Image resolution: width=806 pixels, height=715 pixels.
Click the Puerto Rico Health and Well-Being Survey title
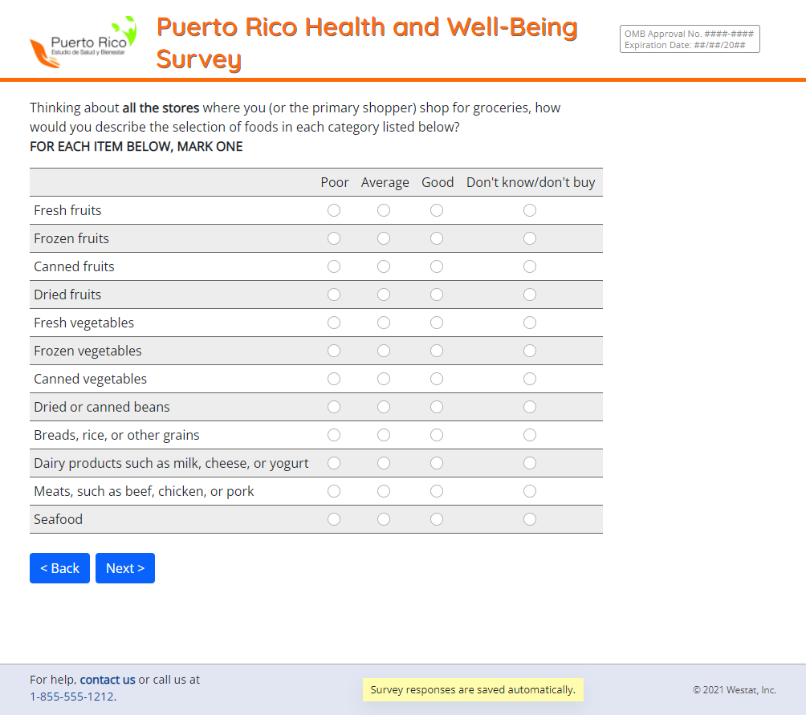(x=367, y=43)
